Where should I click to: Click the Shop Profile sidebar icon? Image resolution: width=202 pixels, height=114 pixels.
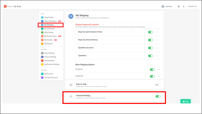tap(42, 17)
